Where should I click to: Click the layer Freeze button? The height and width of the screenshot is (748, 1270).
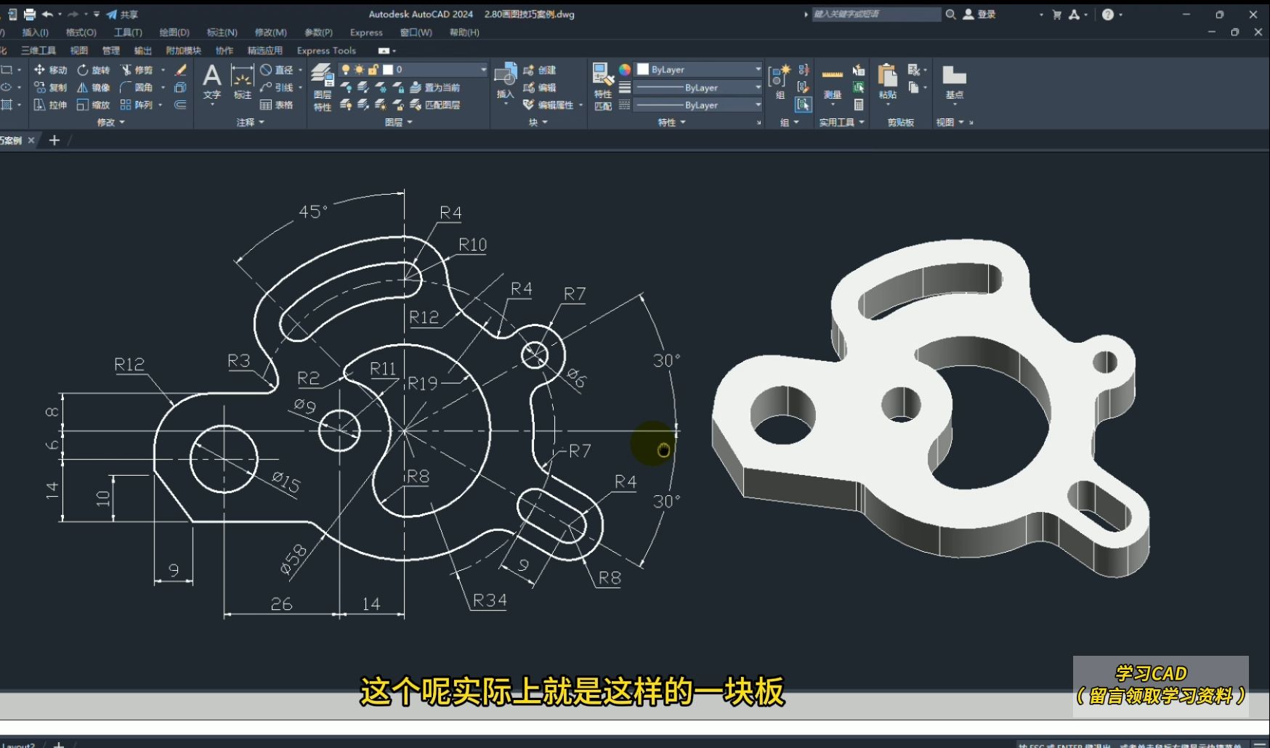[381, 87]
